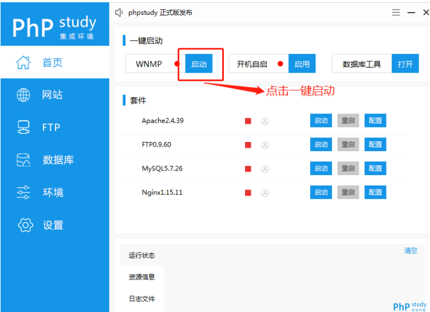This screenshot has width=430, height=312.
Task: Restart Nginx1.15.11 service
Action: click(348, 192)
